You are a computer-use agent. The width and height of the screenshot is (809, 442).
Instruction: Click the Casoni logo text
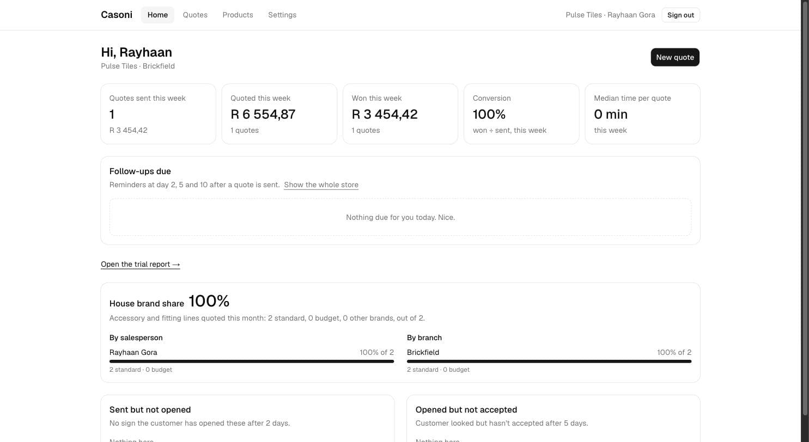coord(117,15)
